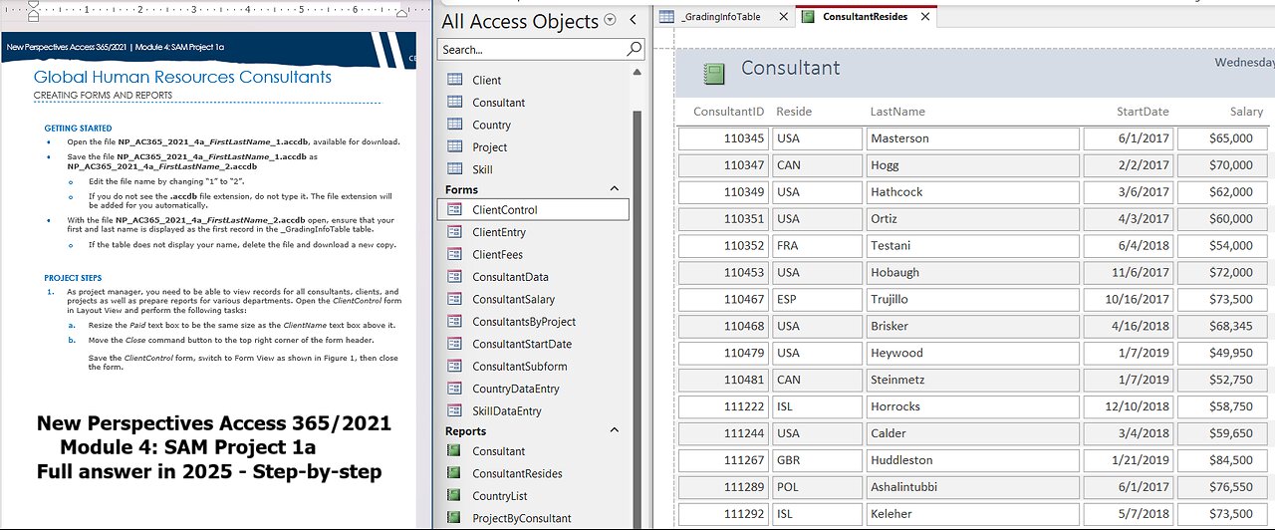Click the ClientControl form icon
Screen dimensions: 1275x530
pos(454,209)
